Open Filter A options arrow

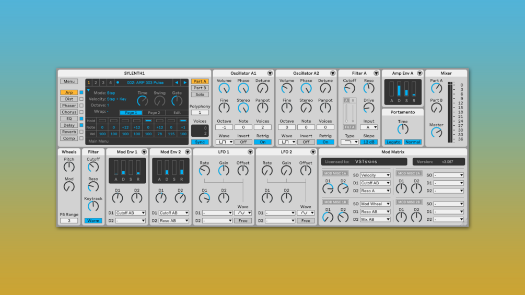coord(376,73)
